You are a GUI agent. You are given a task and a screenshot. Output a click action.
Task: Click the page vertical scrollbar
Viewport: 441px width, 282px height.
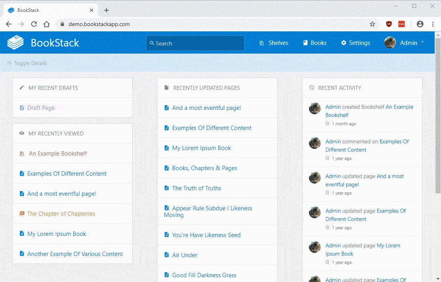coord(438,115)
